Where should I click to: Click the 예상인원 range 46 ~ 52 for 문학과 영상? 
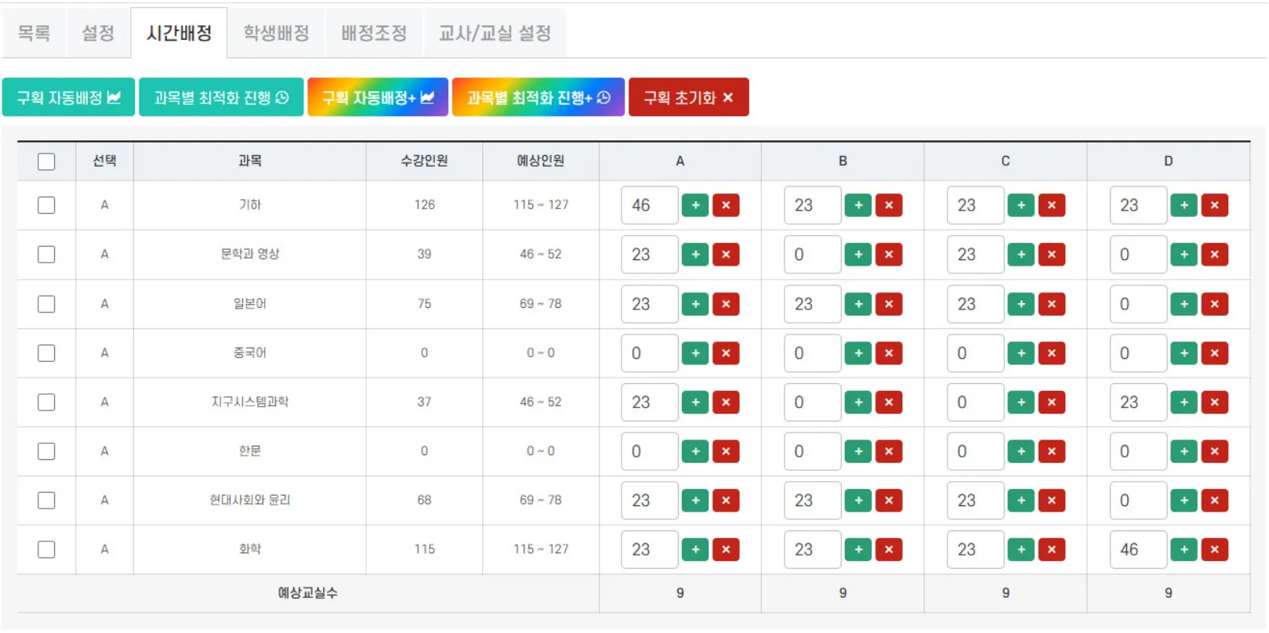click(x=541, y=255)
